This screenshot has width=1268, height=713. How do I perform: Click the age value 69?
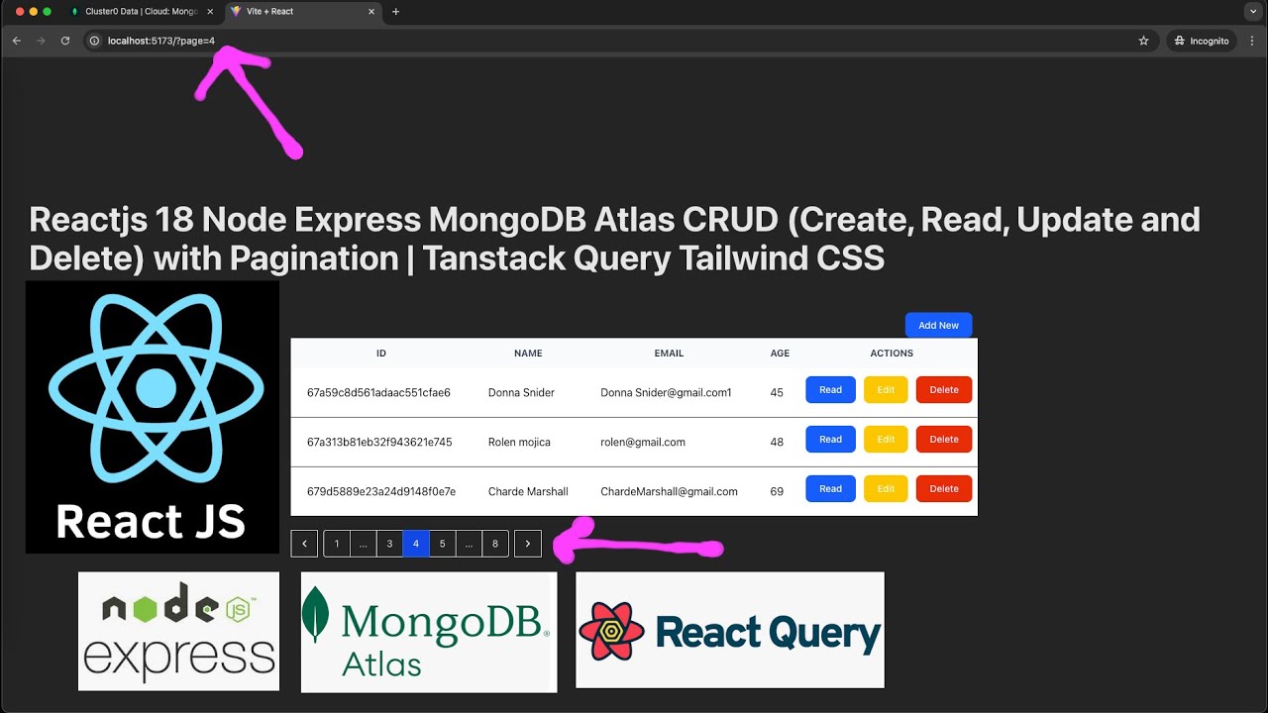tap(777, 492)
